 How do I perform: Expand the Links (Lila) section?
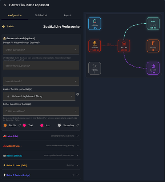point(41,136)
